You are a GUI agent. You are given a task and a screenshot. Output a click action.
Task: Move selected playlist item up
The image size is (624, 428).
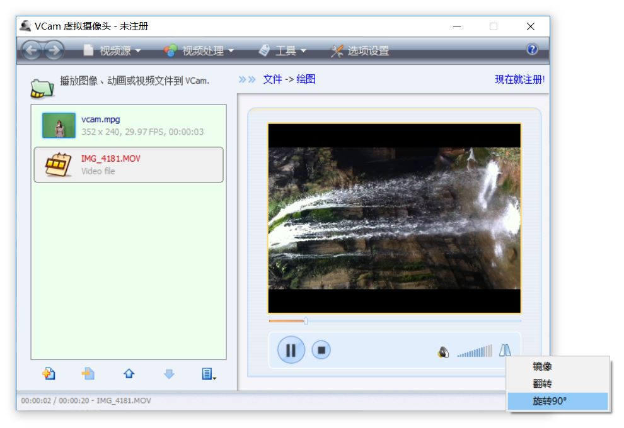129,374
